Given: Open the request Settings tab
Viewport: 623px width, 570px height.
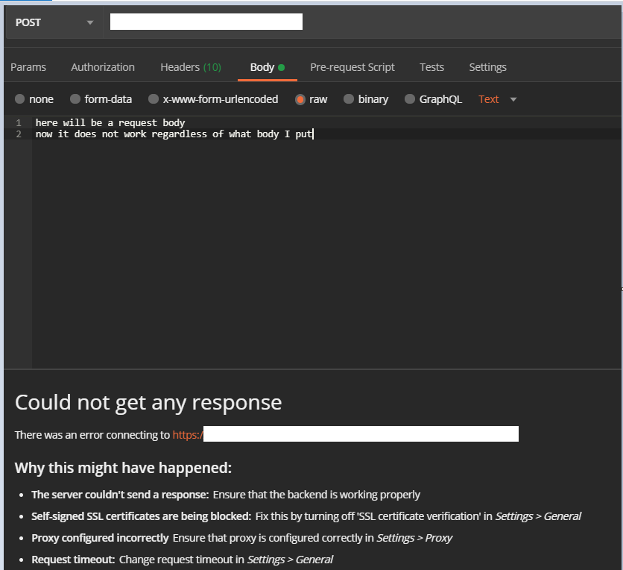Looking at the screenshot, I should pos(487,66).
